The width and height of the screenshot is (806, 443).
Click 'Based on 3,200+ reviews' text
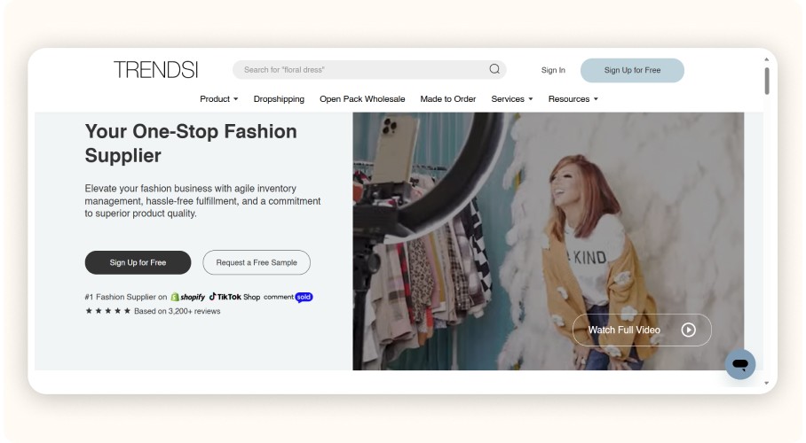tap(178, 311)
